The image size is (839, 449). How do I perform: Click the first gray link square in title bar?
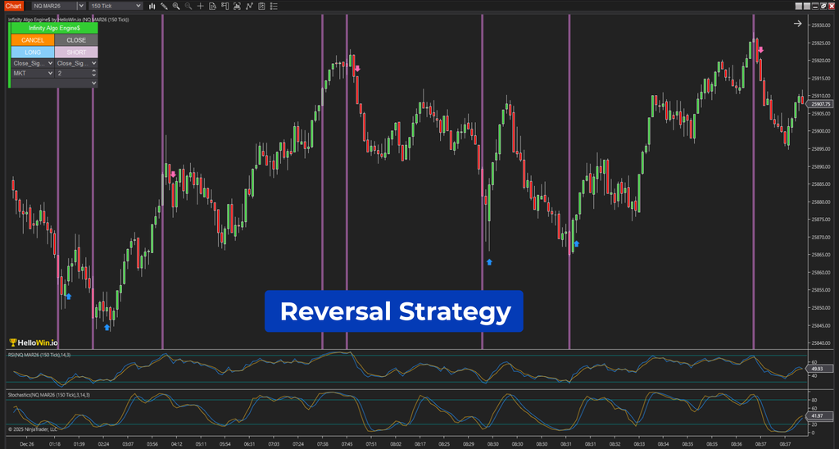click(799, 6)
